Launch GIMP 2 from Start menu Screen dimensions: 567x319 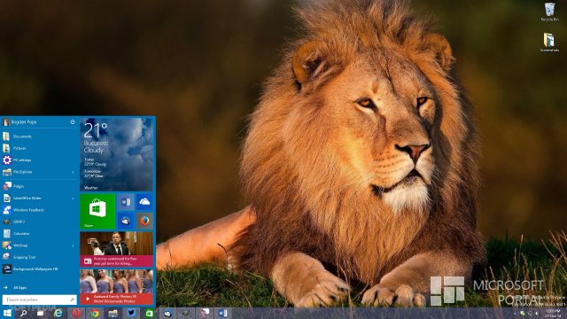(39, 222)
